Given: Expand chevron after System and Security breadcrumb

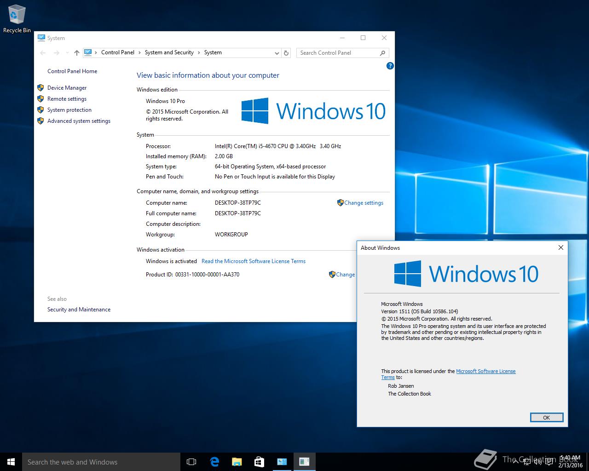Looking at the screenshot, I should [199, 52].
